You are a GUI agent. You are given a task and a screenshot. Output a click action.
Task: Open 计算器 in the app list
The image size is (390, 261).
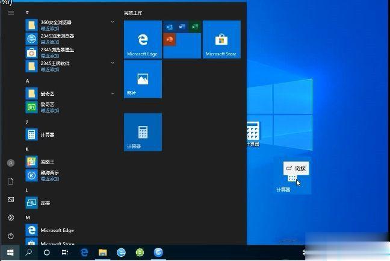[70, 135]
